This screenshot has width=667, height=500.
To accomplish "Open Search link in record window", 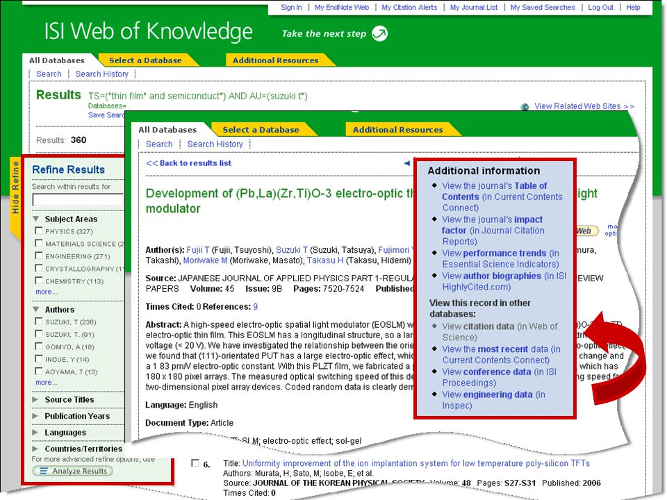I will pos(159,144).
